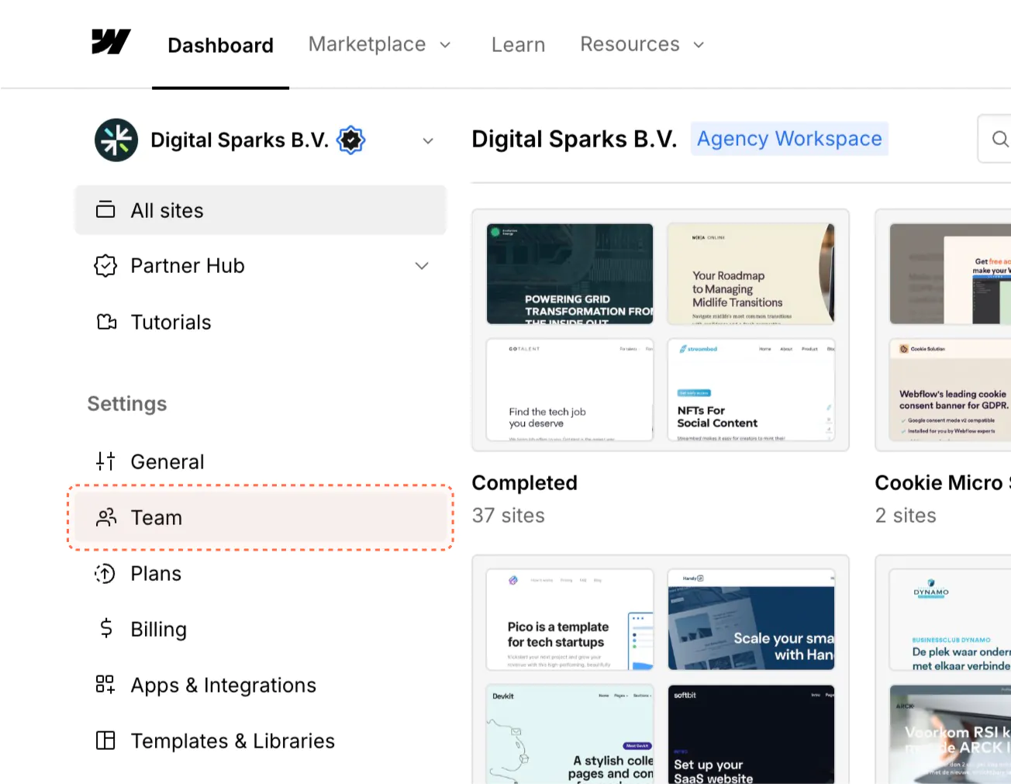Viewport: 1011px width, 784px height.
Task: Click the Devkit stylish pages thumbnail
Action: click(570, 734)
